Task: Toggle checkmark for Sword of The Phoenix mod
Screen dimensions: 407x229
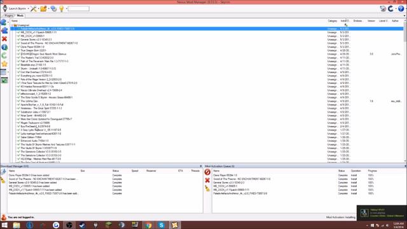Action: click(x=18, y=43)
